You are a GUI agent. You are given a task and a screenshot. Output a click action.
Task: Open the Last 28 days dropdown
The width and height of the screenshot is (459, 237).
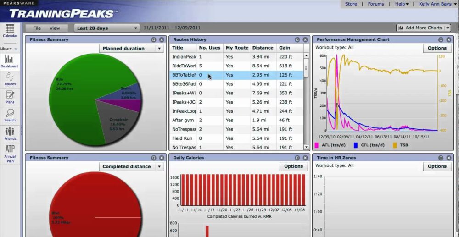[107, 28]
